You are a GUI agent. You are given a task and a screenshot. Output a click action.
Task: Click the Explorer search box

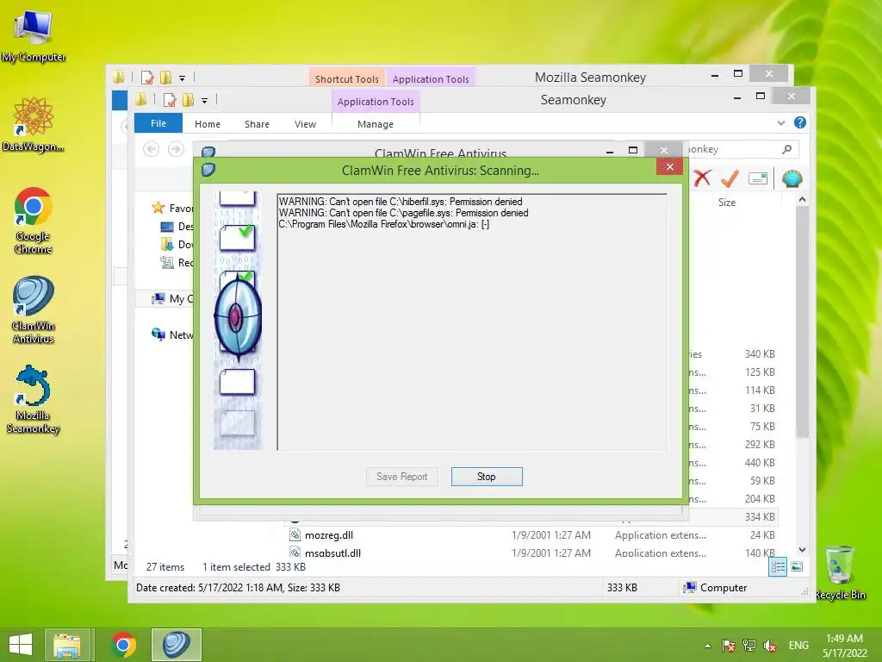coord(742,149)
